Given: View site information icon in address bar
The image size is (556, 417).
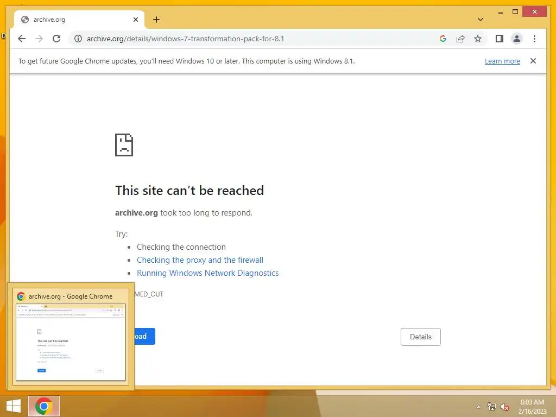Looking at the screenshot, I should pos(78,39).
